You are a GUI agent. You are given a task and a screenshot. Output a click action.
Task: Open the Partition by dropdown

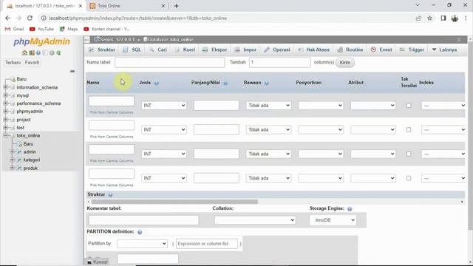(x=142, y=243)
